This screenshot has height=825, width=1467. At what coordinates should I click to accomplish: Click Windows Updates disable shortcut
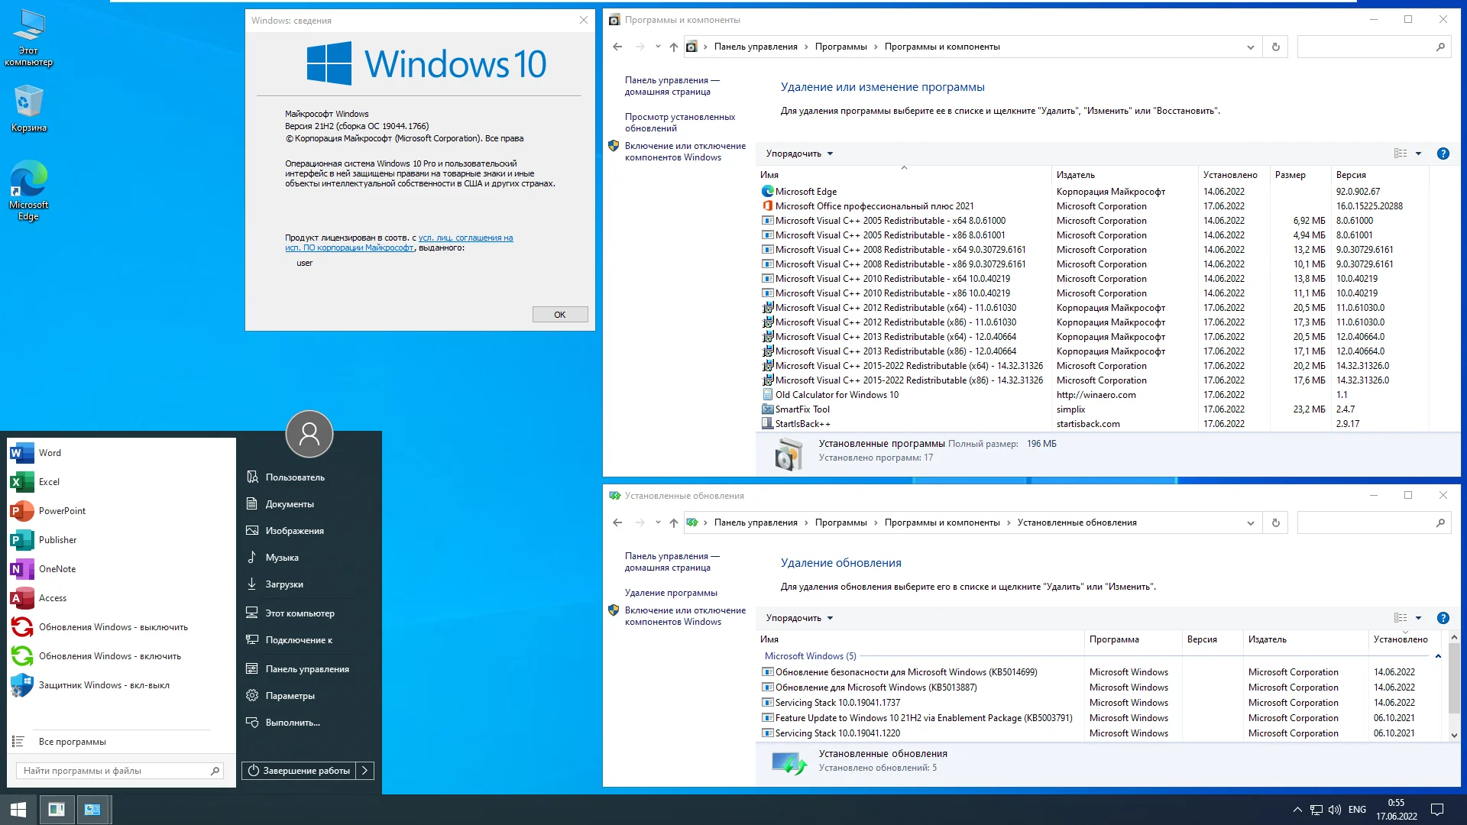(112, 627)
